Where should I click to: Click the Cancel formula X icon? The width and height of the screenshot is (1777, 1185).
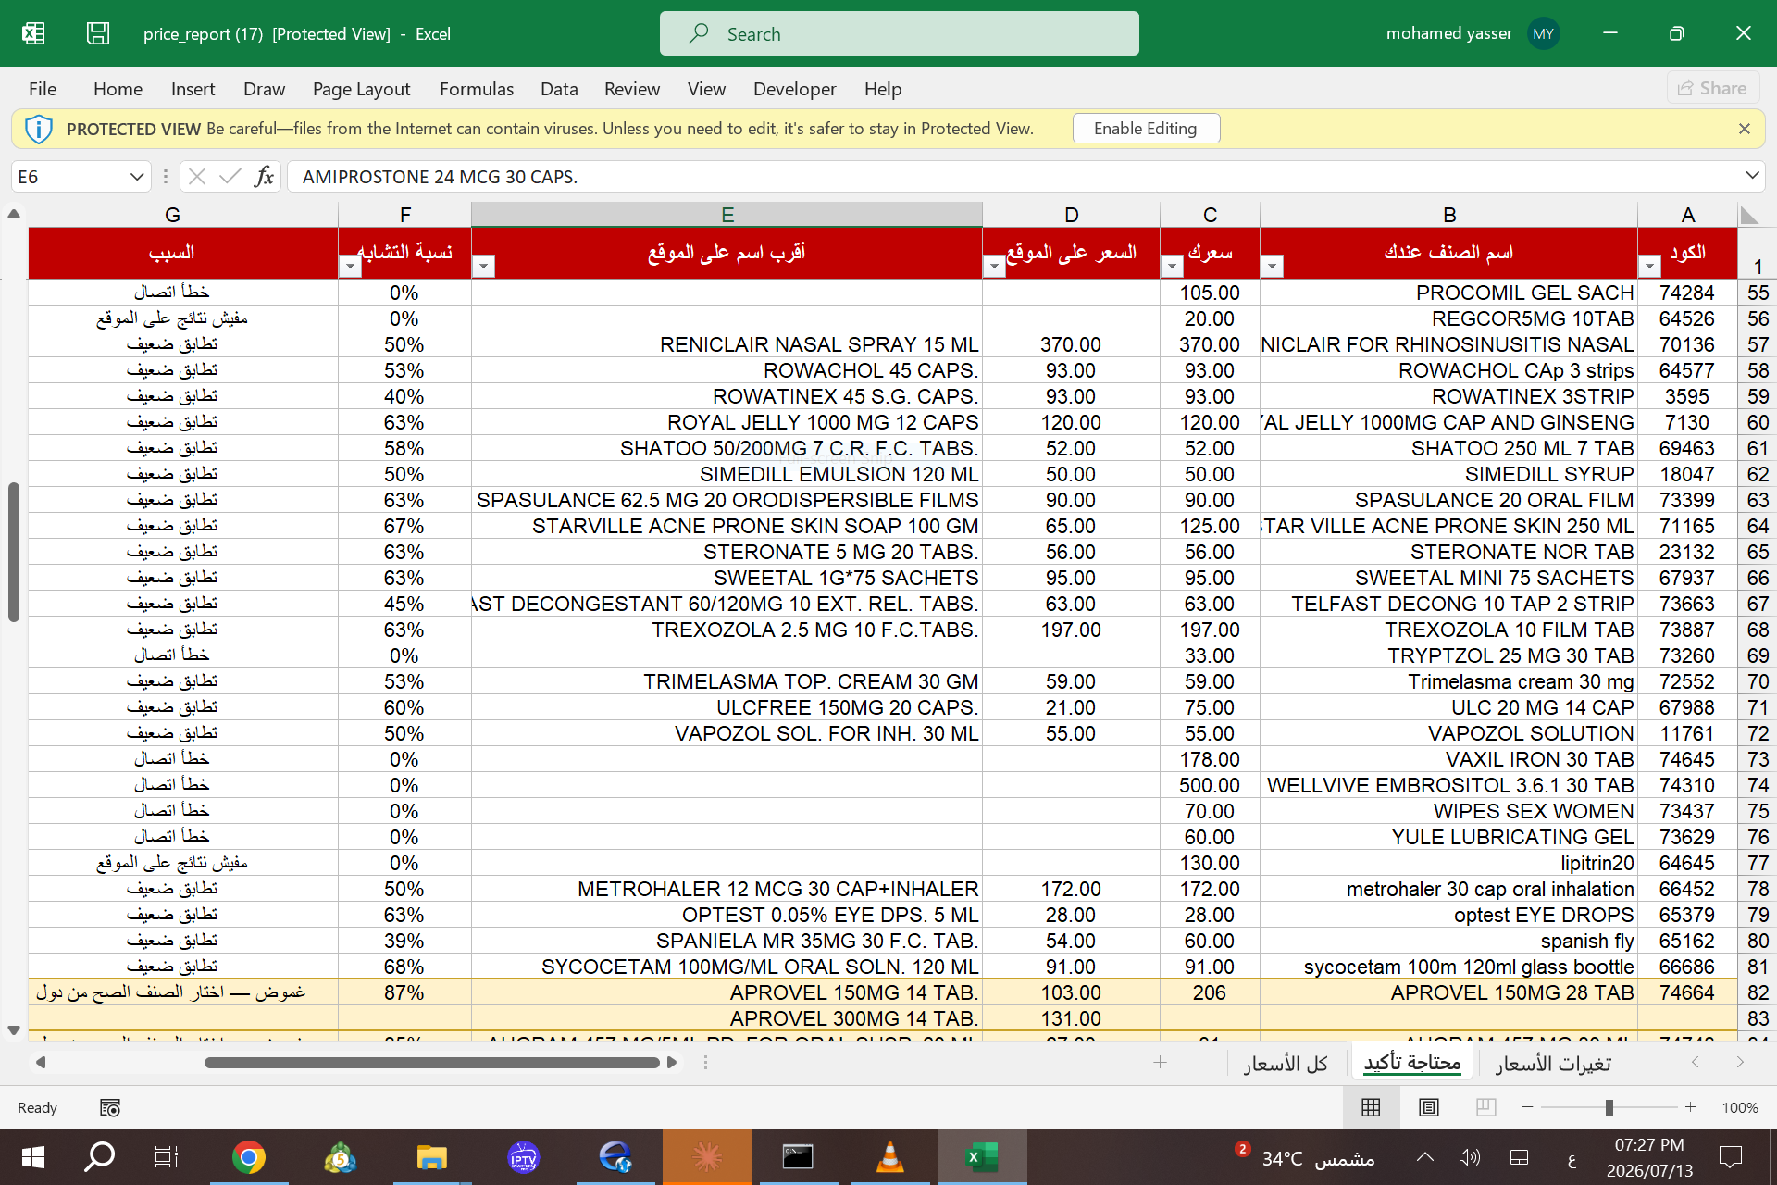196,176
